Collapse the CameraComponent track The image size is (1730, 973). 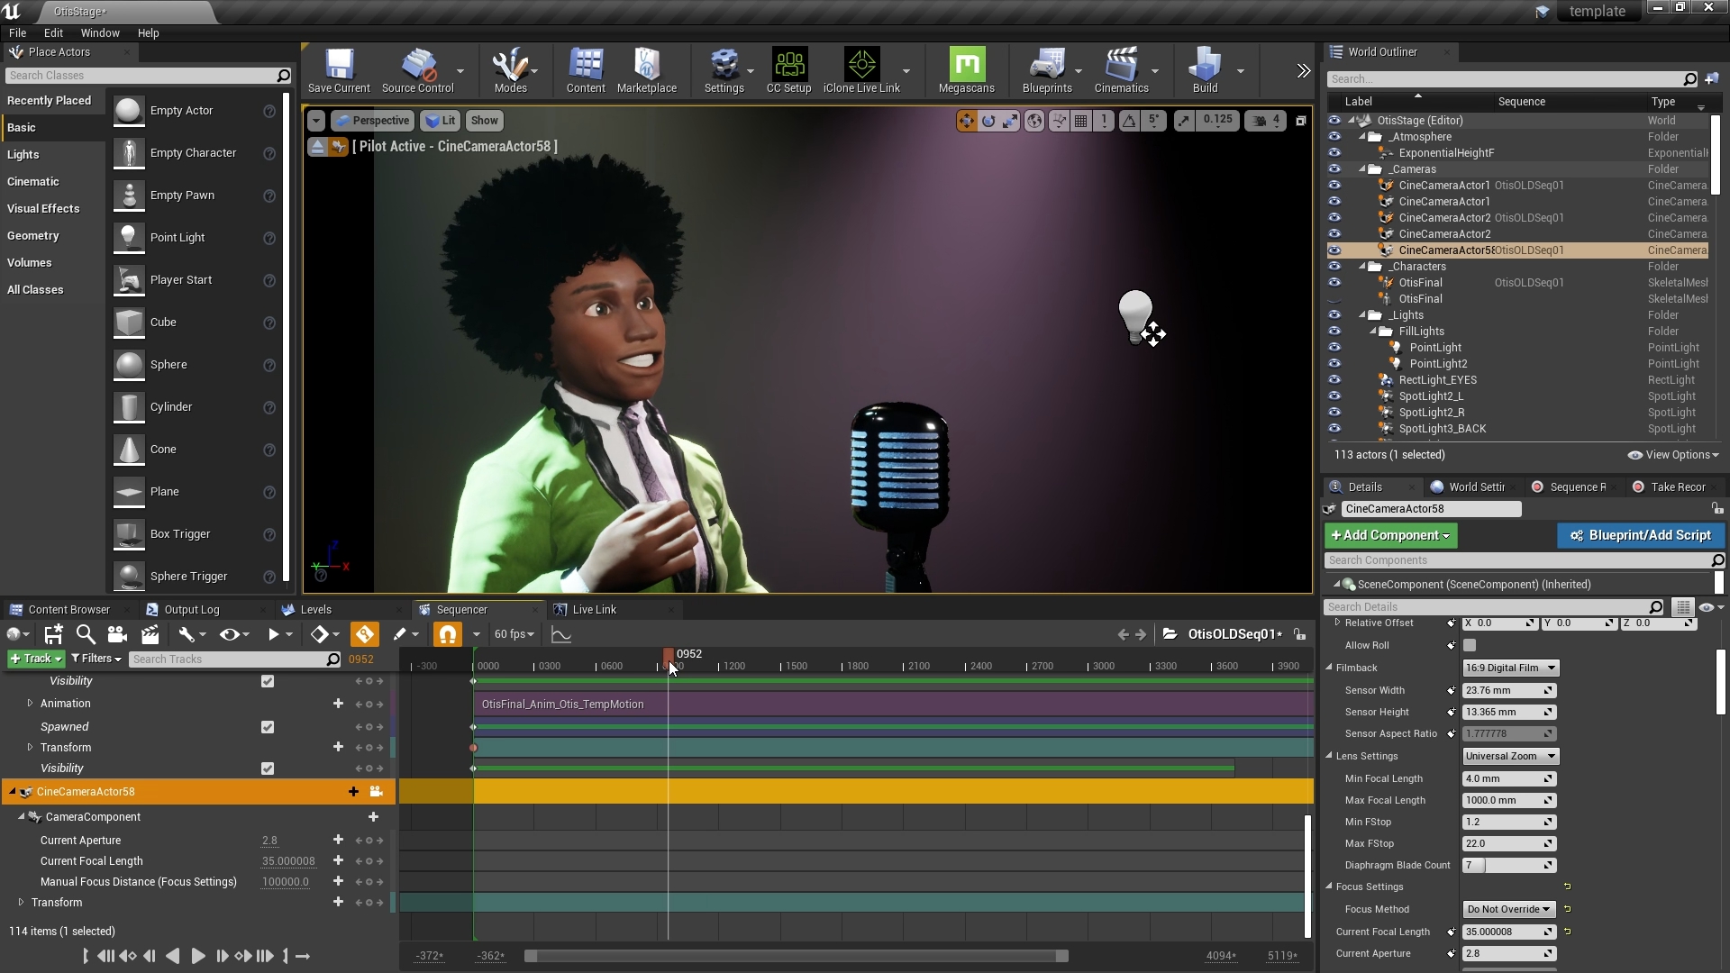22,816
